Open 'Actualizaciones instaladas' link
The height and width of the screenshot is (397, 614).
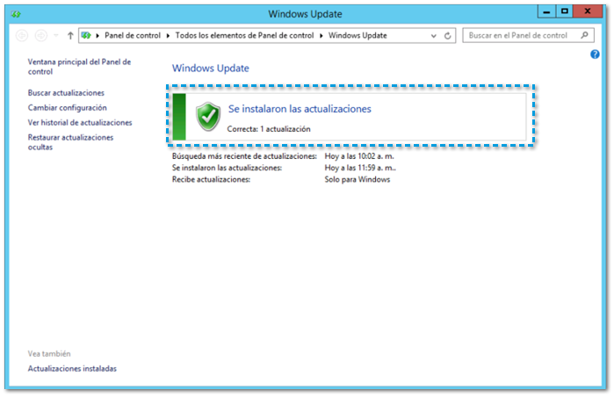72,368
